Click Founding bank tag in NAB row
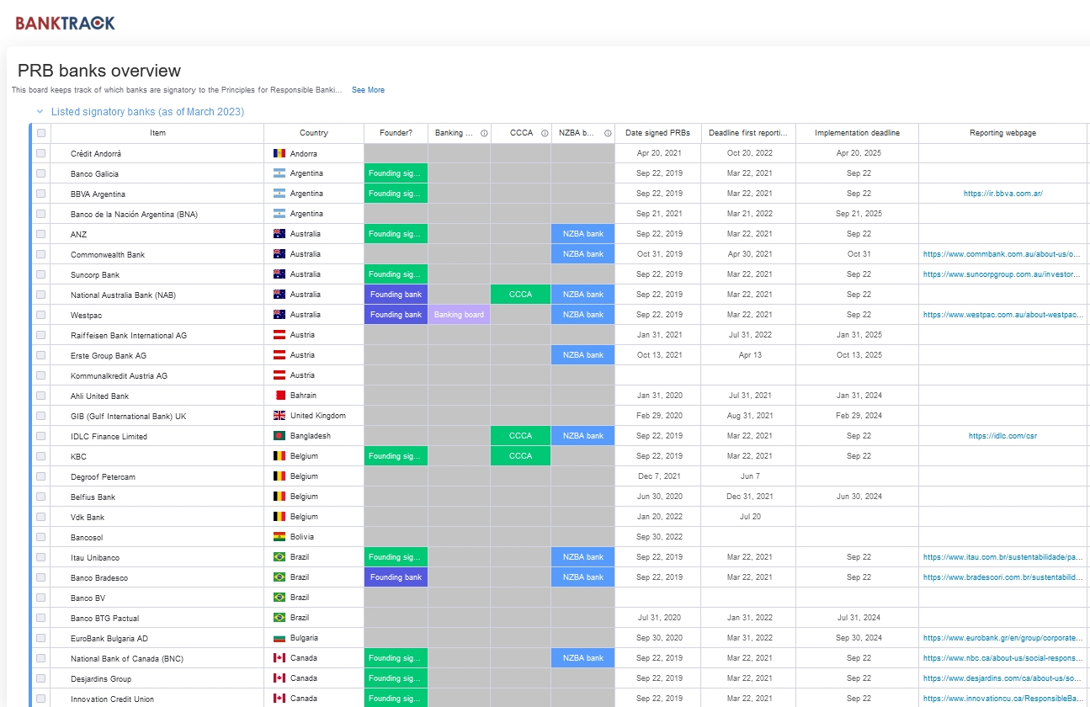1090x707 pixels. click(x=396, y=295)
